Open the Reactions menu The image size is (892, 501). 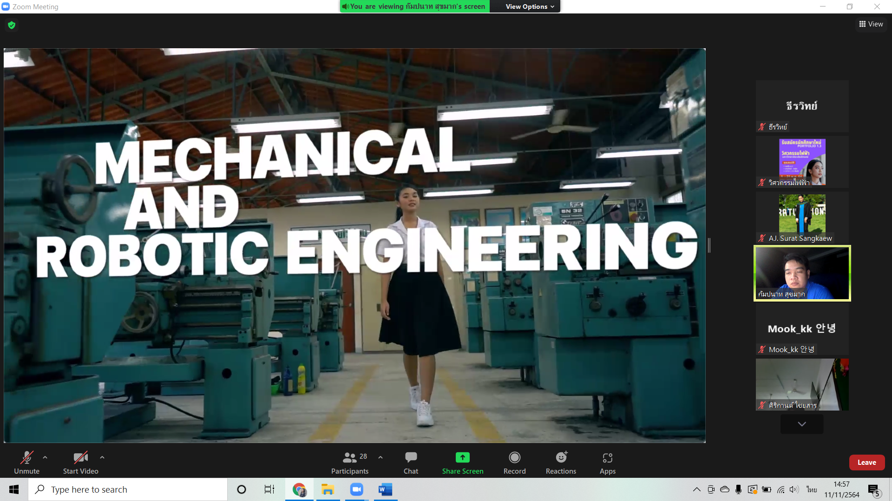coord(561,462)
